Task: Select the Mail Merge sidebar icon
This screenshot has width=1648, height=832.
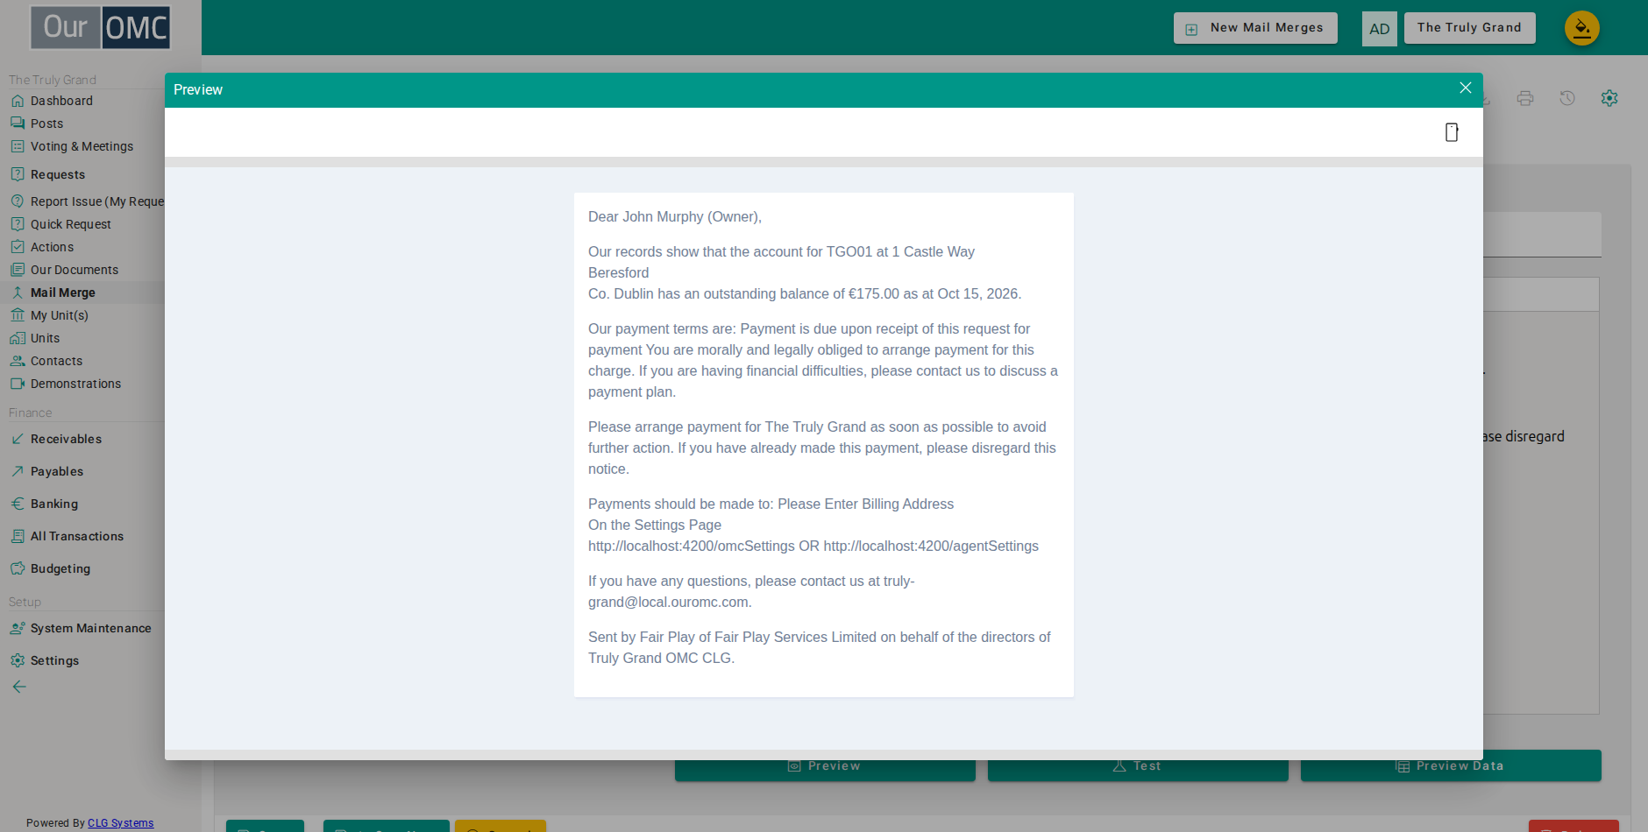Action: pos(18,293)
